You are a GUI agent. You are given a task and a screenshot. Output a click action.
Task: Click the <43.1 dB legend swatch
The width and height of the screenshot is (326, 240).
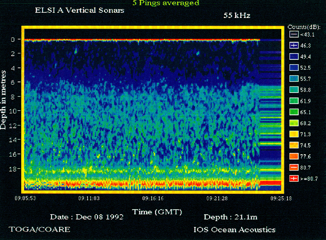tap(294, 34)
